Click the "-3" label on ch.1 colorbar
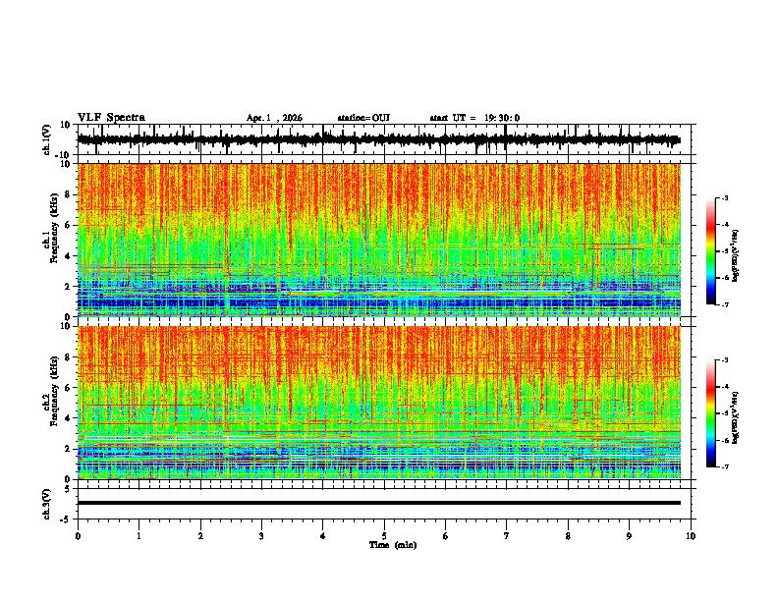The height and width of the screenshot is (601, 778). (725, 197)
